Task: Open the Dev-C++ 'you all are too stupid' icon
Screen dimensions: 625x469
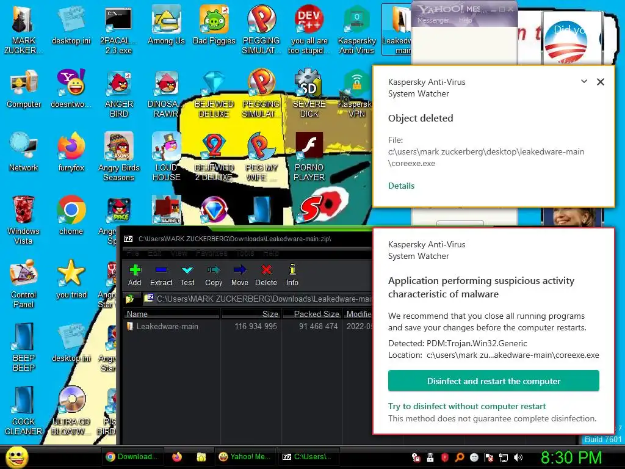Action: point(309,30)
